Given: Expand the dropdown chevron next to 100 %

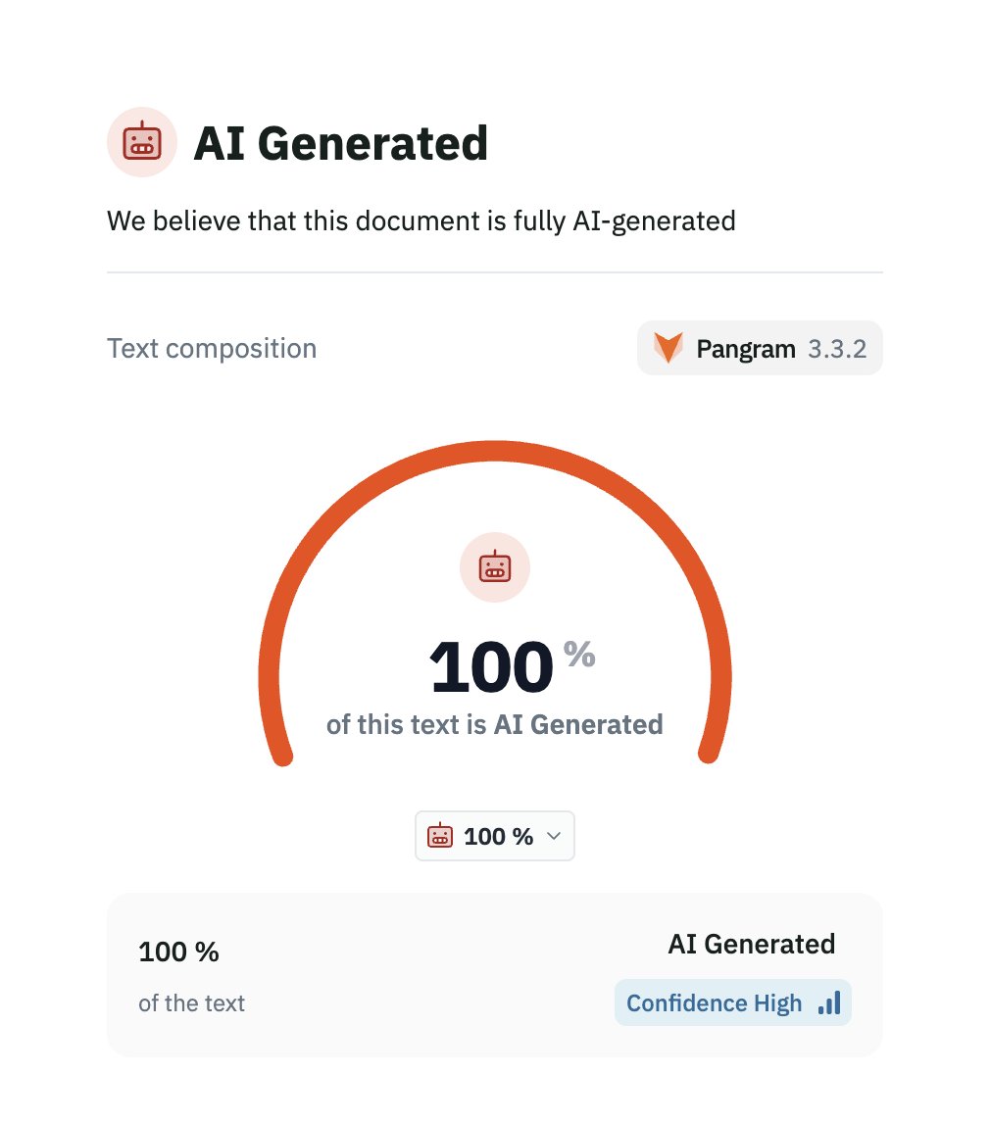Looking at the screenshot, I should (553, 836).
